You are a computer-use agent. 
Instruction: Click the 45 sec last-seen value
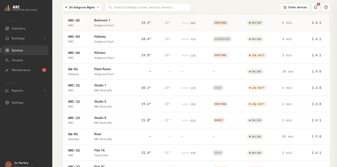coord(288,136)
